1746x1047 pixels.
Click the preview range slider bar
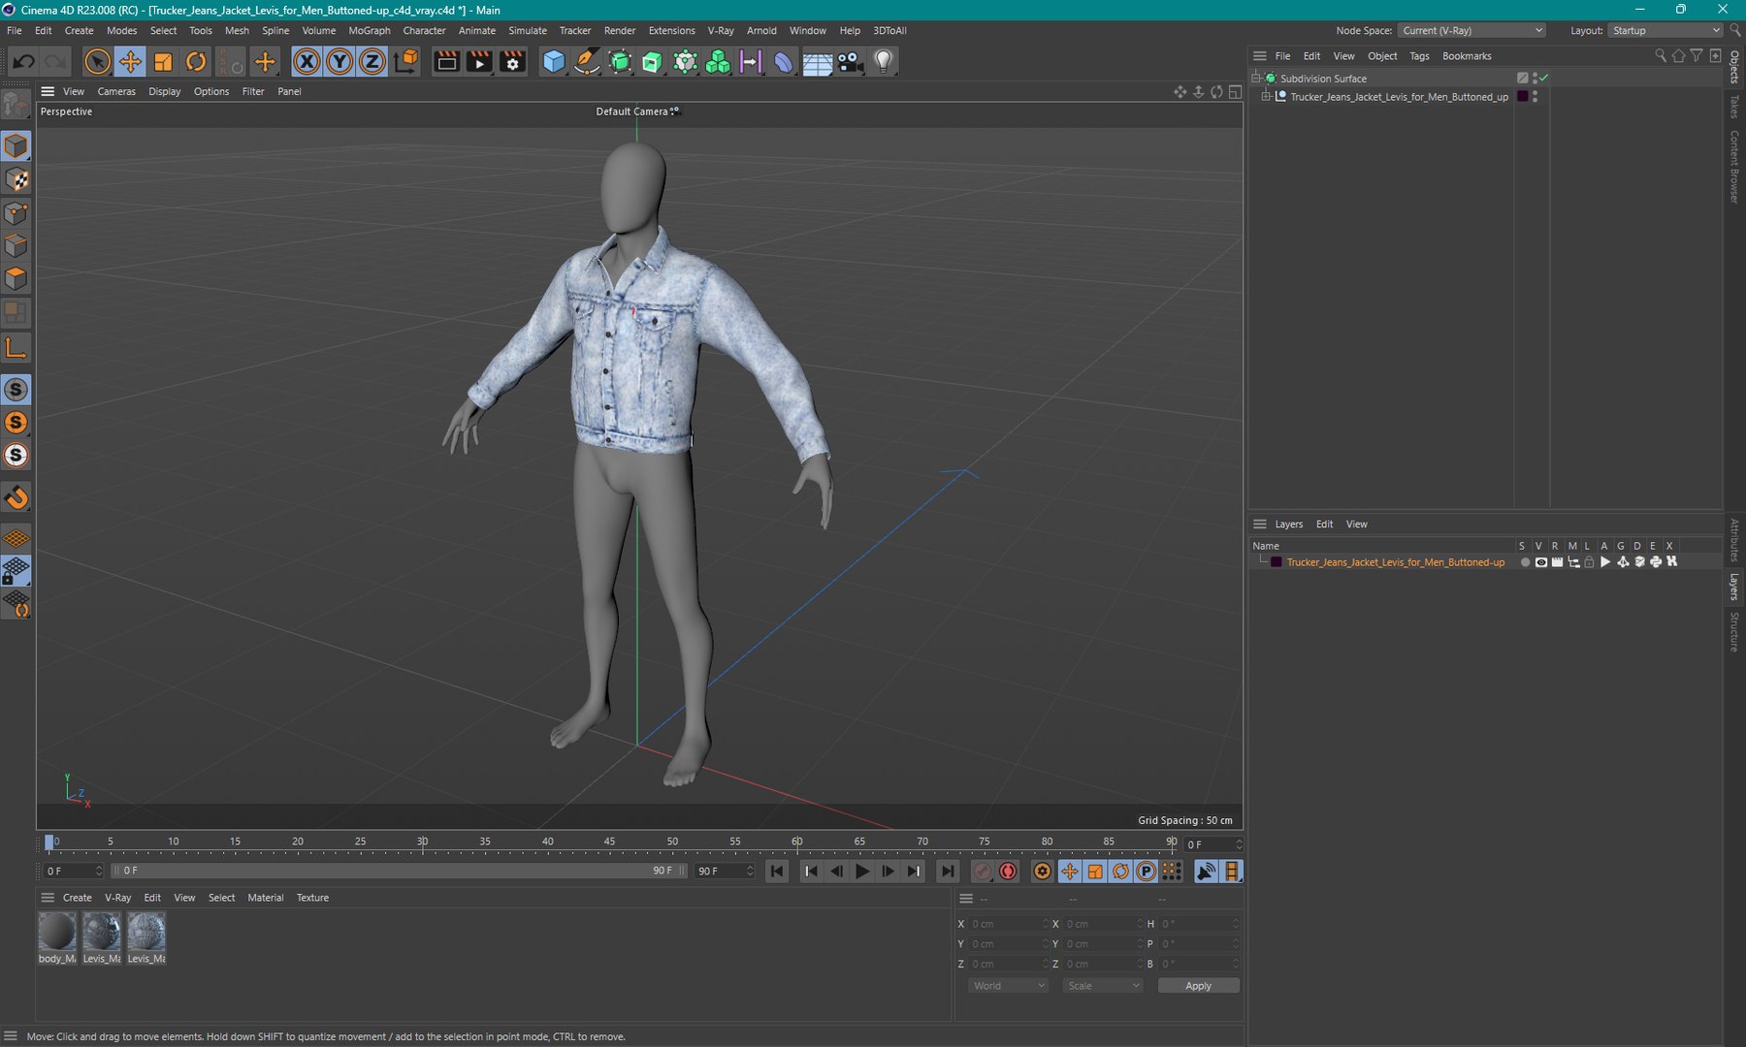[399, 871]
